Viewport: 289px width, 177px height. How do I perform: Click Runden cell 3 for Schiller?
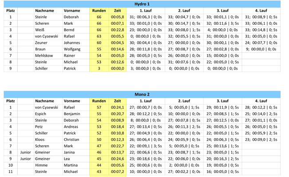coord(99,69)
